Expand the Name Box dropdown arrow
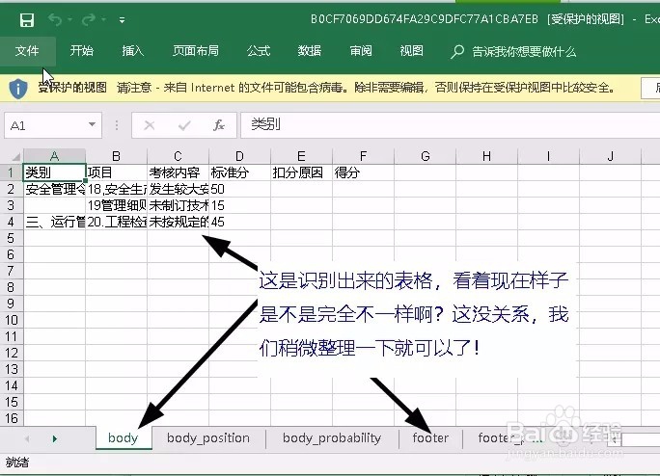The width and height of the screenshot is (660, 476). 92,125
